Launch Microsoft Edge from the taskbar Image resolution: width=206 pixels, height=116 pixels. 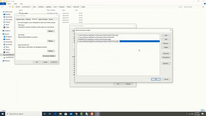[55, 114]
